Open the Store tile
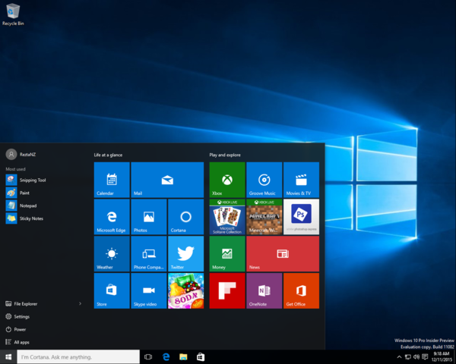Screen dimensions: 456x364 (x=112, y=290)
